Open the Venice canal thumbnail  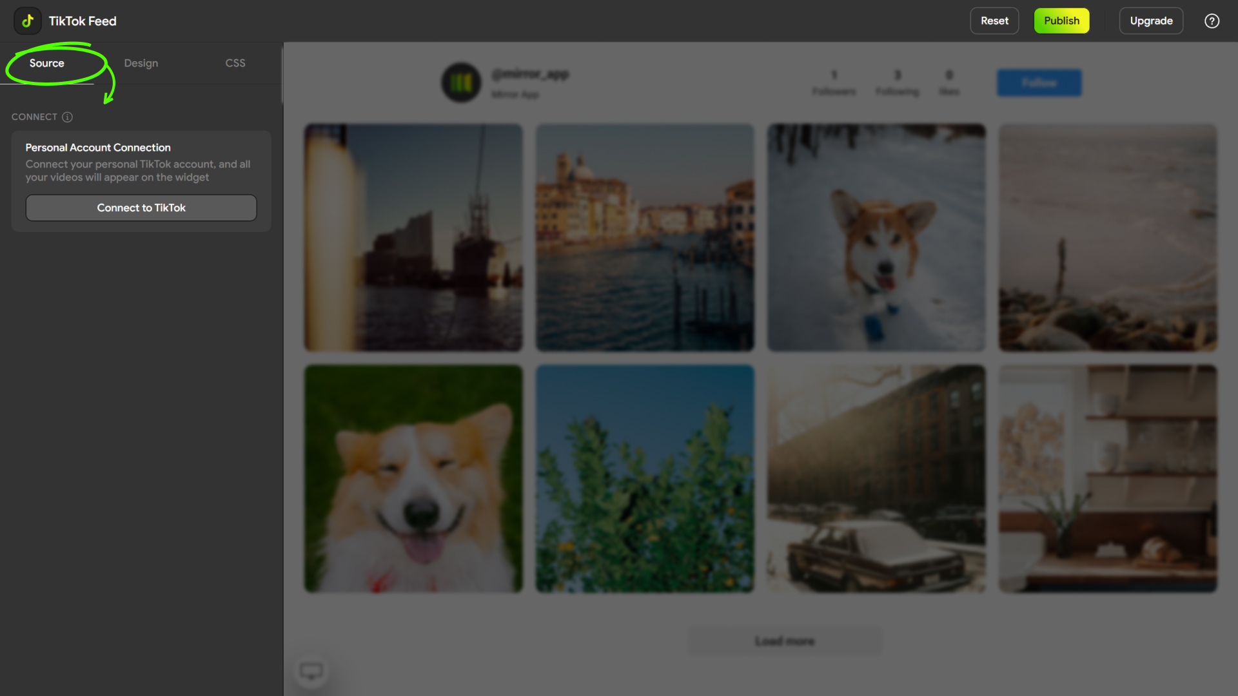tap(645, 238)
